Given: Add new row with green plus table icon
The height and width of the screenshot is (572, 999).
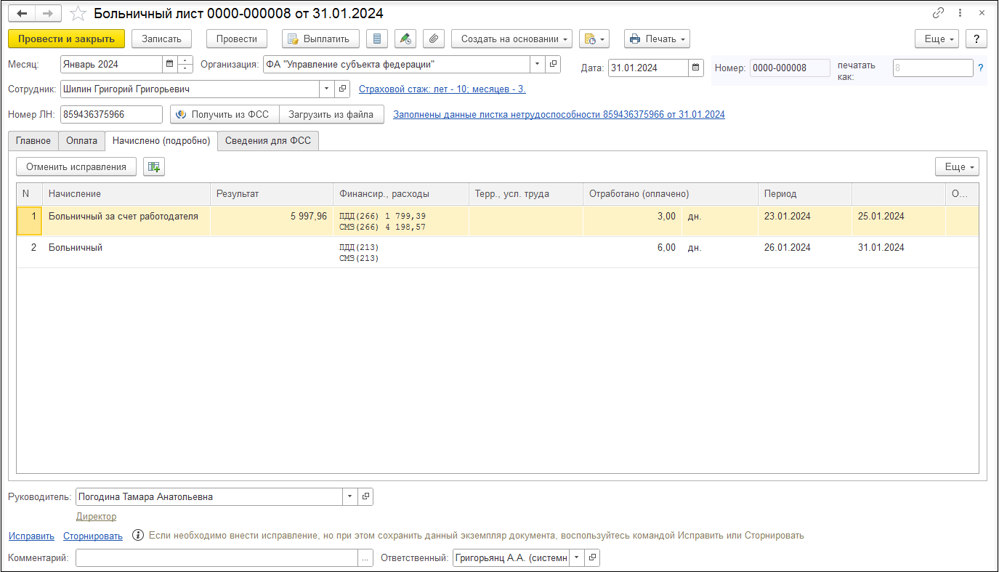Looking at the screenshot, I should click(154, 166).
